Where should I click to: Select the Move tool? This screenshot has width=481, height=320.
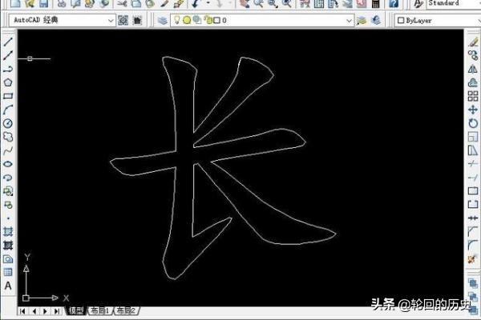click(473, 110)
